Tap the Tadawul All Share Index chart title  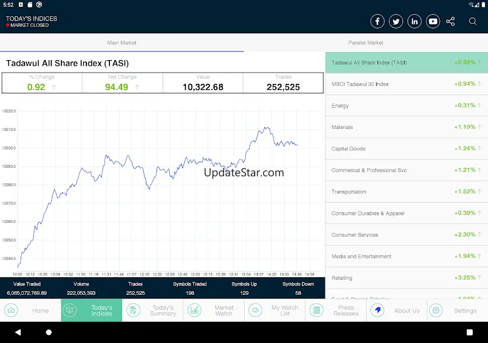[x=67, y=63]
